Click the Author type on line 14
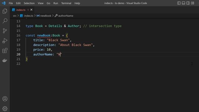 (x=73, y=26)
